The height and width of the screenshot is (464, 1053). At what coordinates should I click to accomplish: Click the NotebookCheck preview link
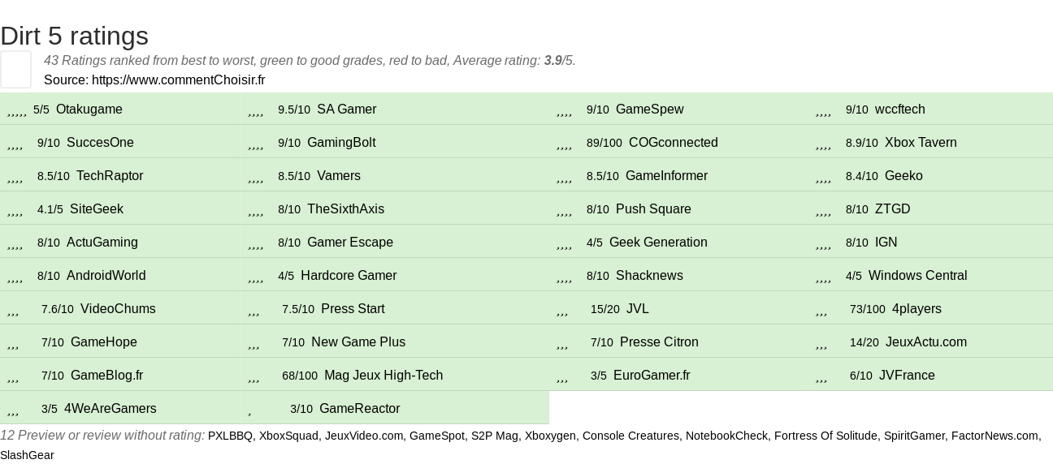[726, 436]
